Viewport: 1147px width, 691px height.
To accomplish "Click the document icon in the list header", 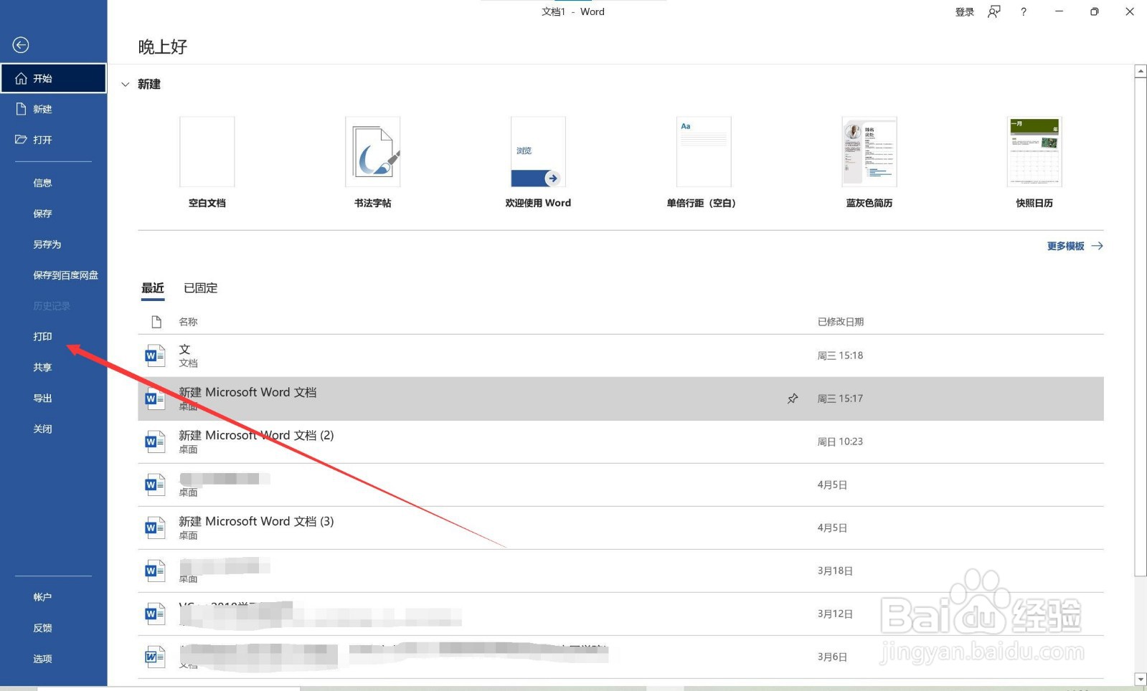I will [156, 322].
